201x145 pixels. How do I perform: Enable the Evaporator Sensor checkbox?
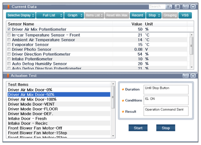click(x=9, y=44)
